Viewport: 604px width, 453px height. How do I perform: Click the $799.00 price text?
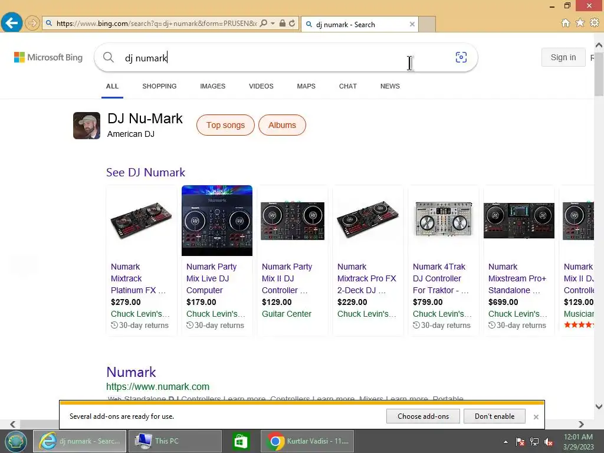coord(428,303)
